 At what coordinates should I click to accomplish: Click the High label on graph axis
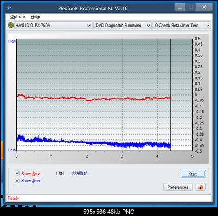(12, 41)
